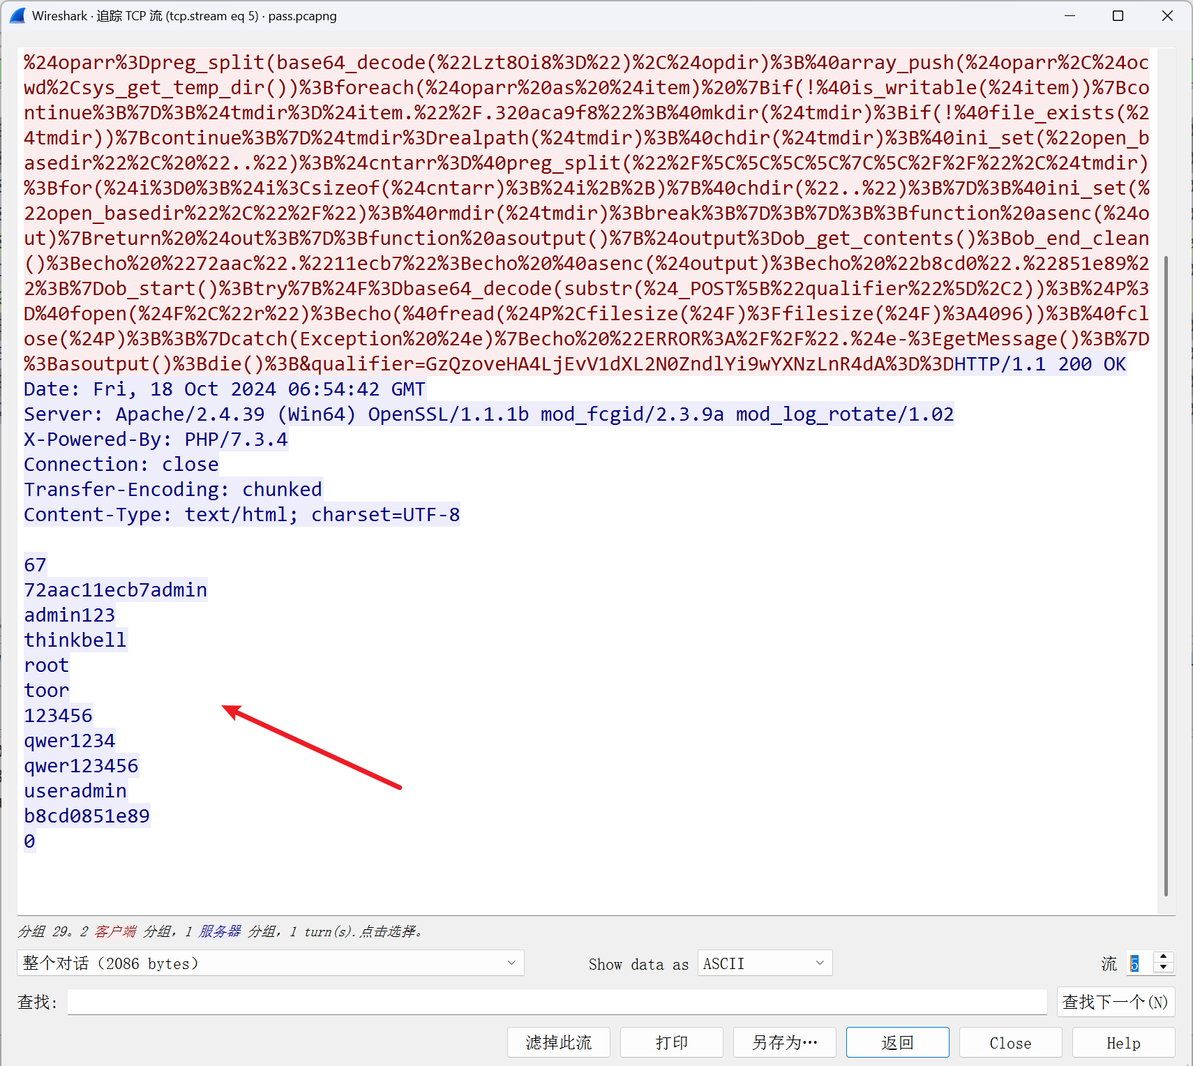Image resolution: width=1193 pixels, height=1066 pixels.
Task: Close the window with the title bar X
Action: click(1167, 15)
